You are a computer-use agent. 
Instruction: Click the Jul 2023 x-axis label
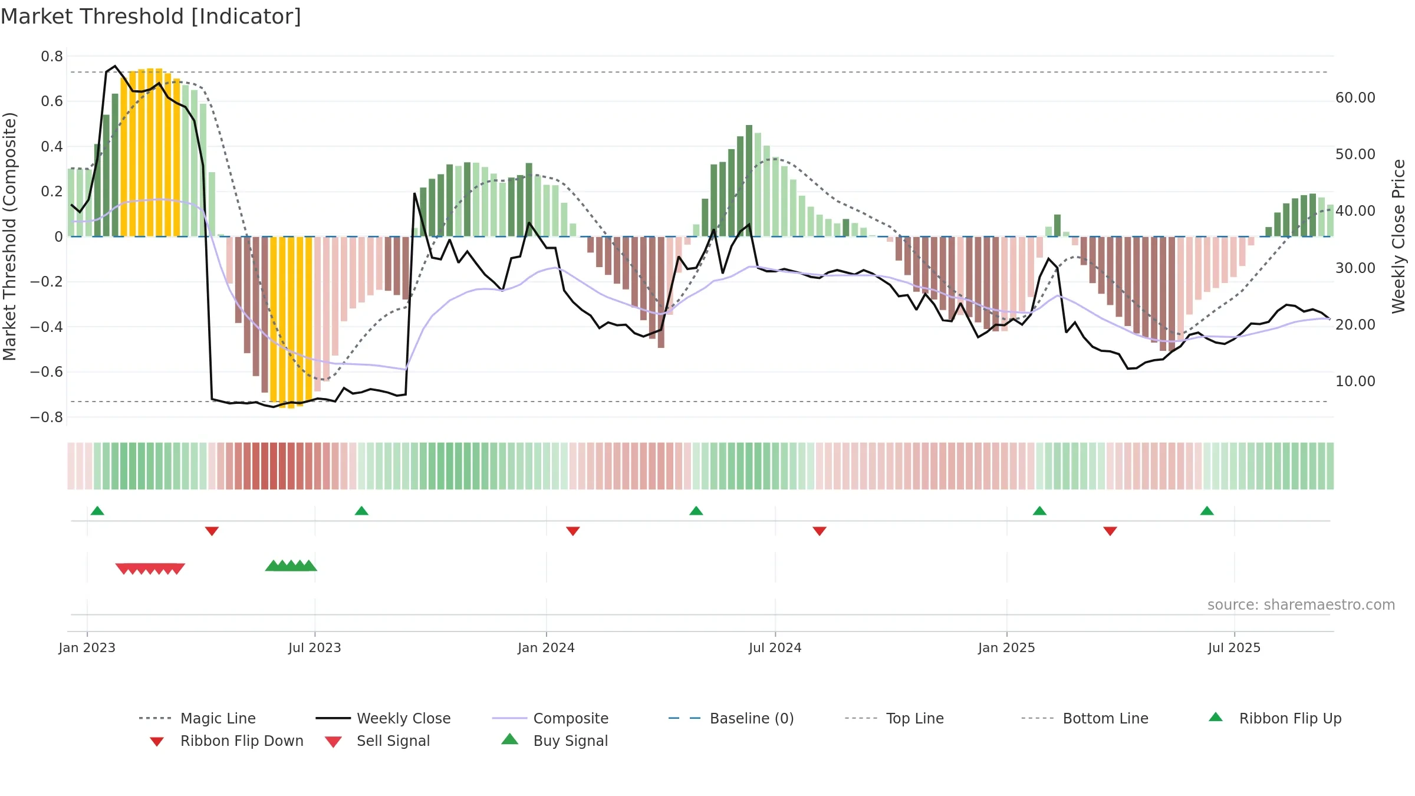click(x=315, y=648)
